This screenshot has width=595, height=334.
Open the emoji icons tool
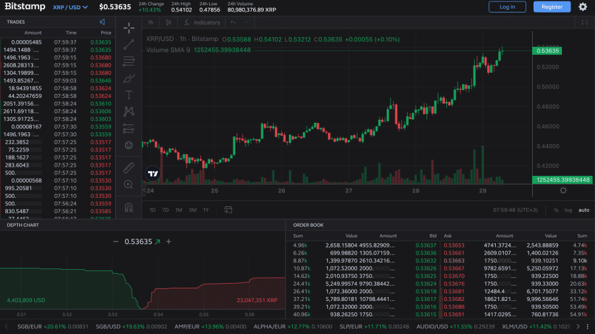click(129, 146)
